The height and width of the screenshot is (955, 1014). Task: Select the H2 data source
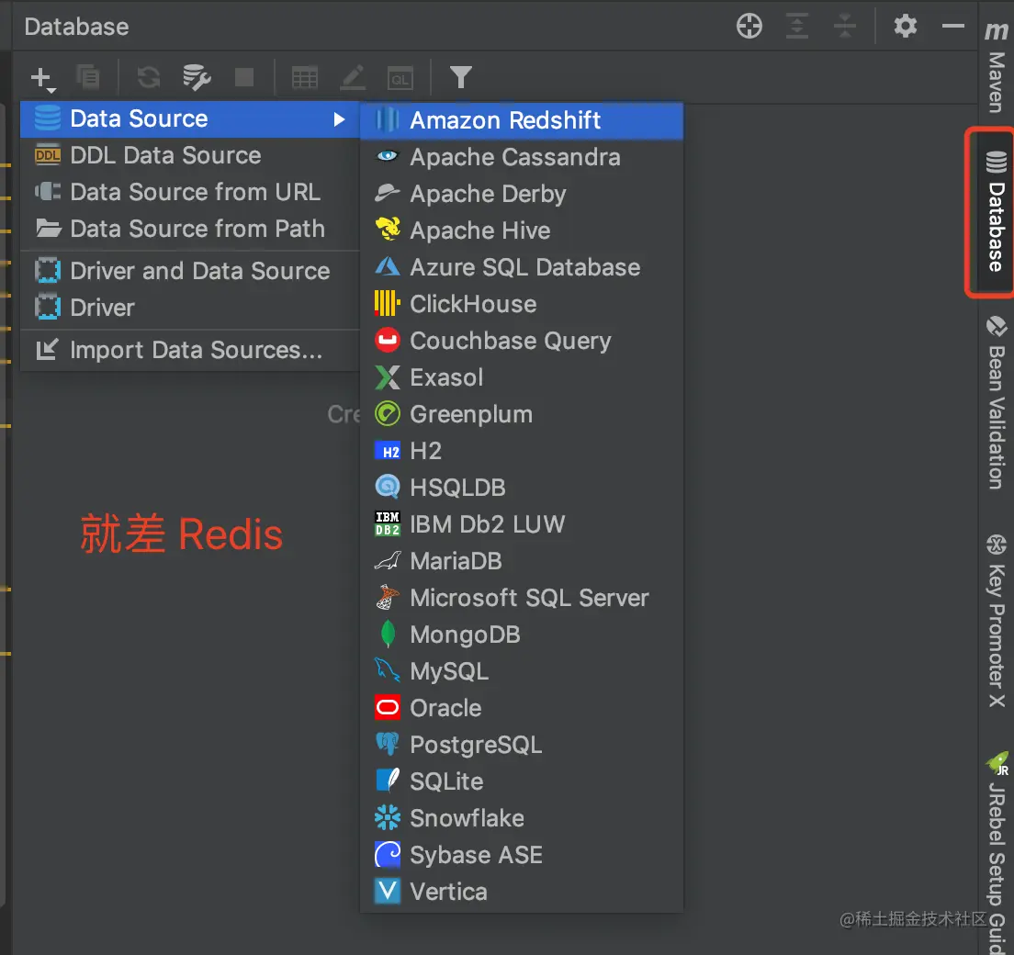click(x=521, y=451)
